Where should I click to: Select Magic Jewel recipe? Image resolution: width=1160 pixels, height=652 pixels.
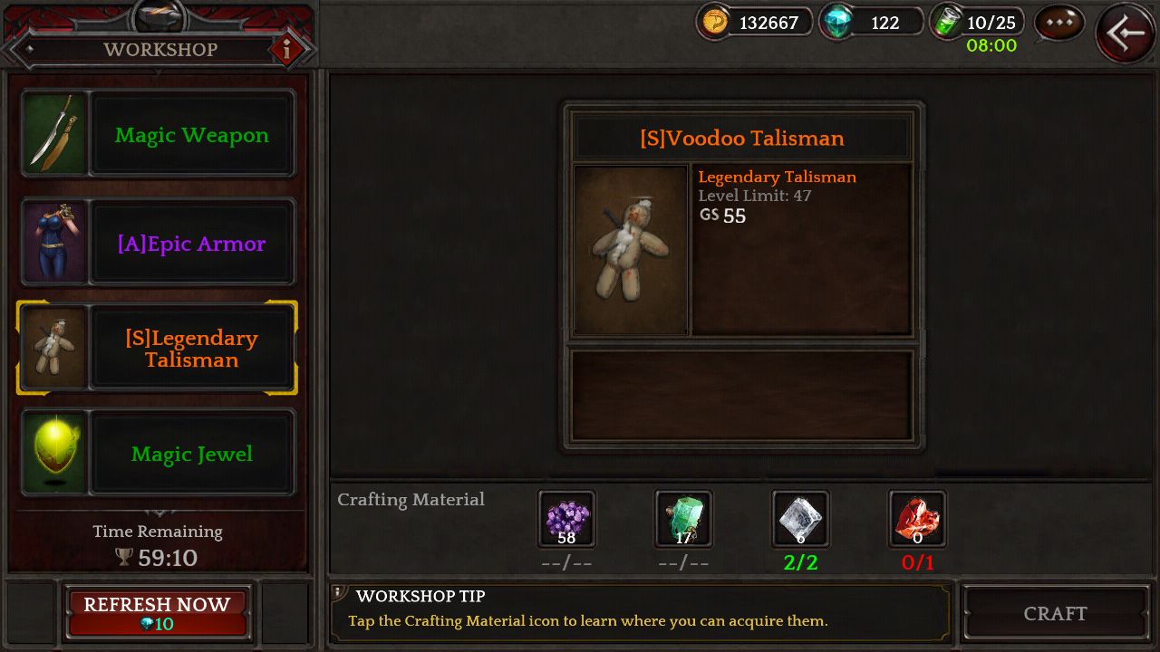(159, 453)
